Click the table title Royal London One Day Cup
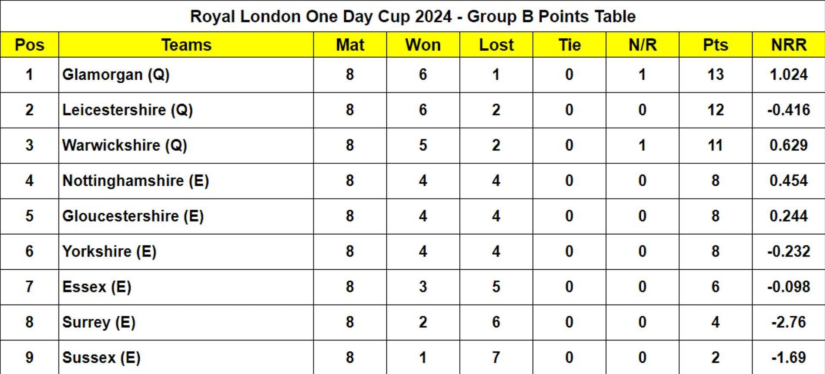Viewport: 825px width, 374px height. tap(413, 16)
